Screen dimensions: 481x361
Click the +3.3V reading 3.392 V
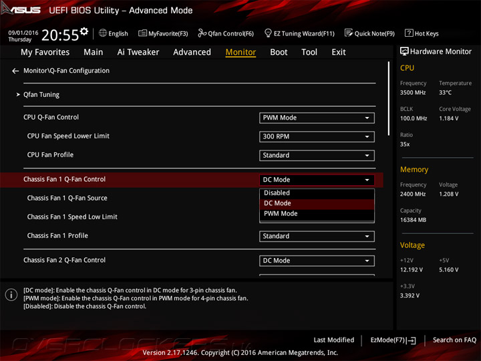[410, 295]
